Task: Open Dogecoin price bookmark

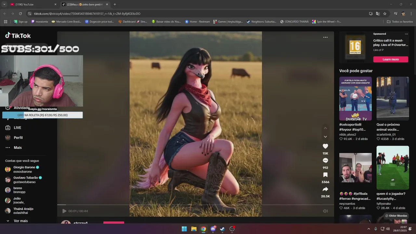Action: (x=99, y=21)
